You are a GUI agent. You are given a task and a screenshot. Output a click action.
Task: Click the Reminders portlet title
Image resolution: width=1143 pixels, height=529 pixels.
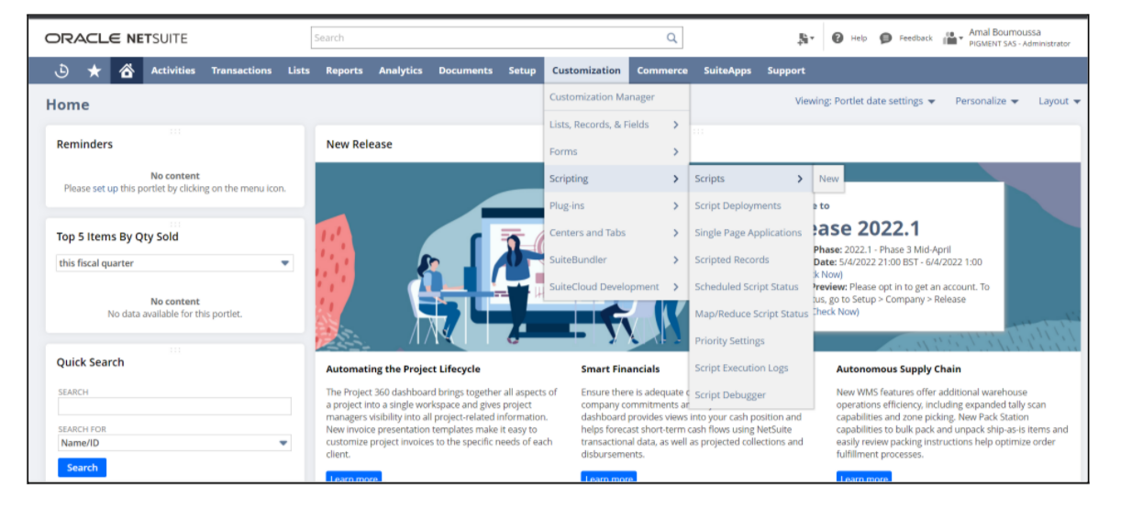pyautogui.click(x=84, y=144)
